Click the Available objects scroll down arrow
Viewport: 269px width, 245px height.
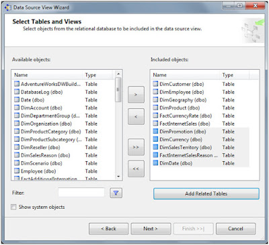118,177
